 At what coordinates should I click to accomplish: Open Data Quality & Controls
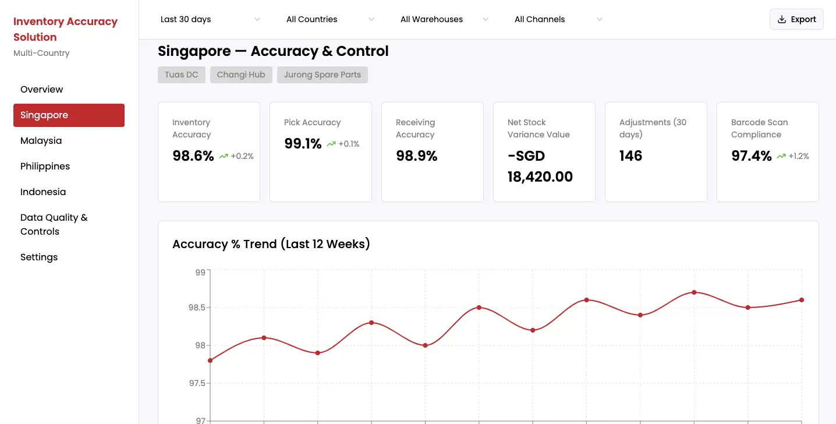54,224
